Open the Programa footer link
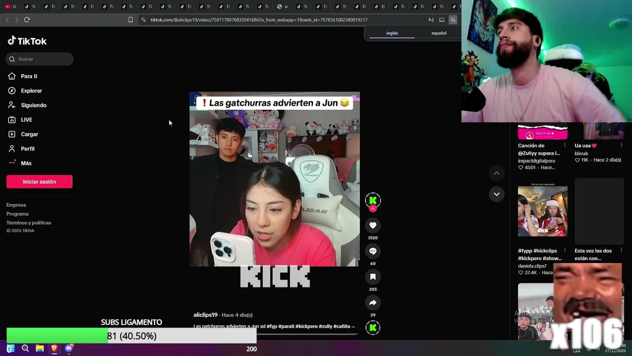This screenshot has height=356, width=632. pos(17,214)
